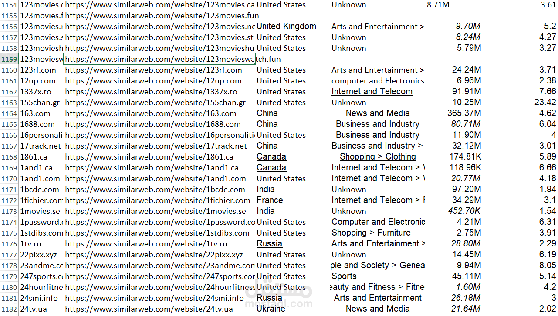558x316 pixels.
Task: Select the 8.71M value in row 1154
Action: click(438, 5)
